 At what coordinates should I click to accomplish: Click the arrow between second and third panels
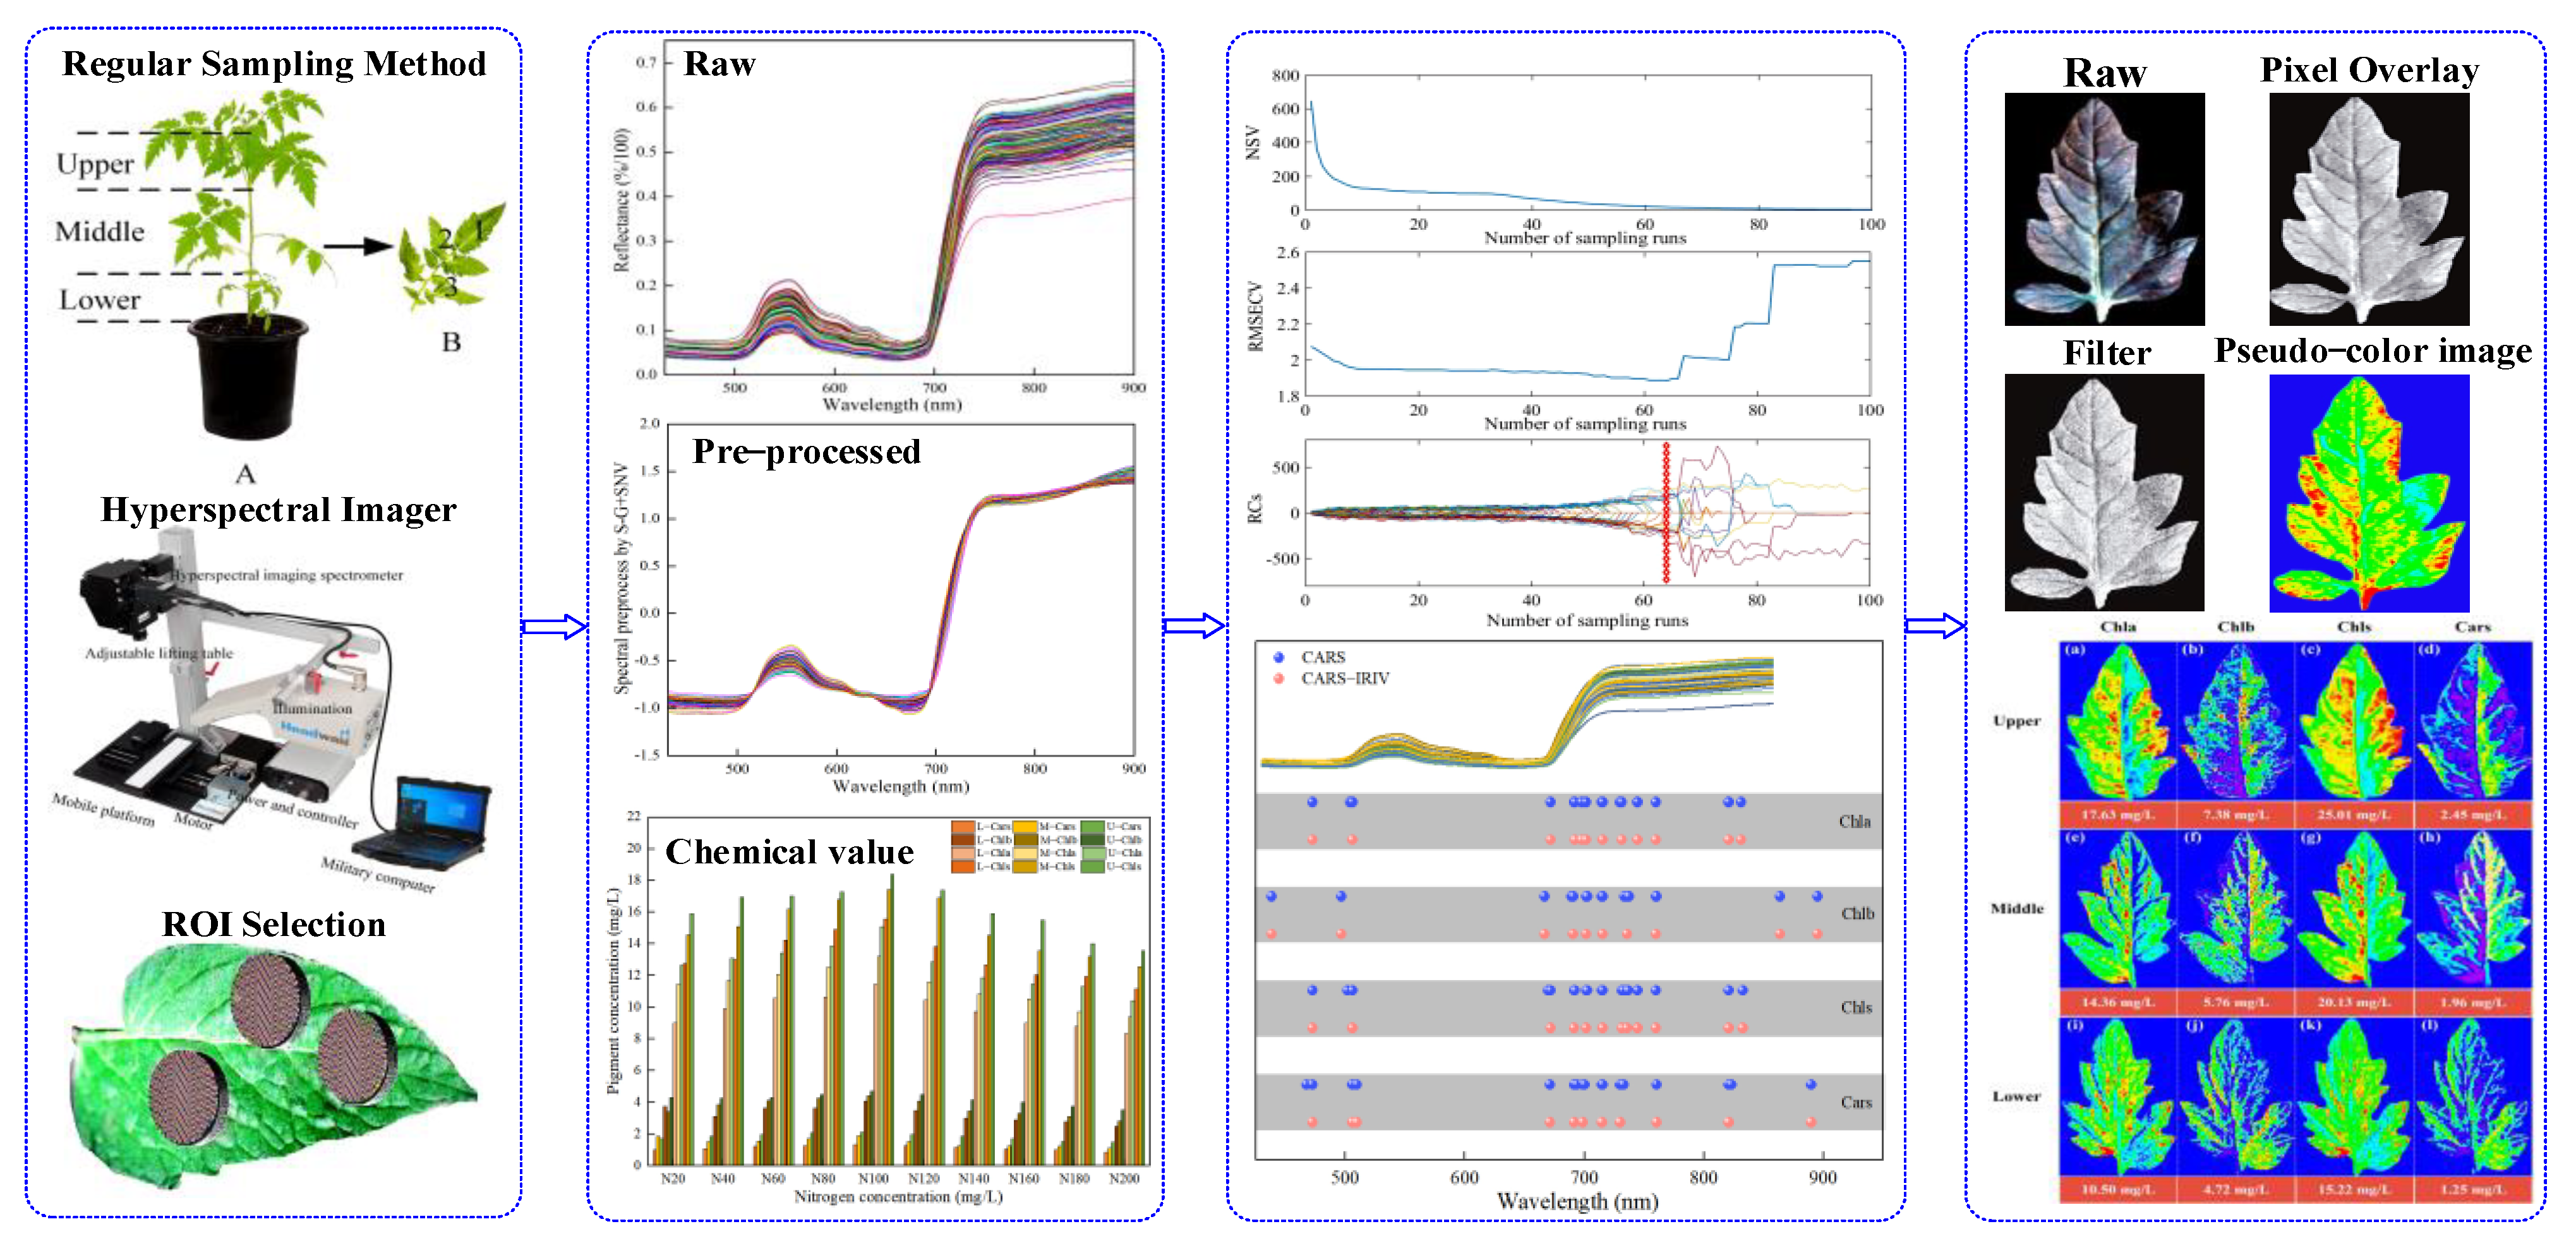(x=1194, y=627)
